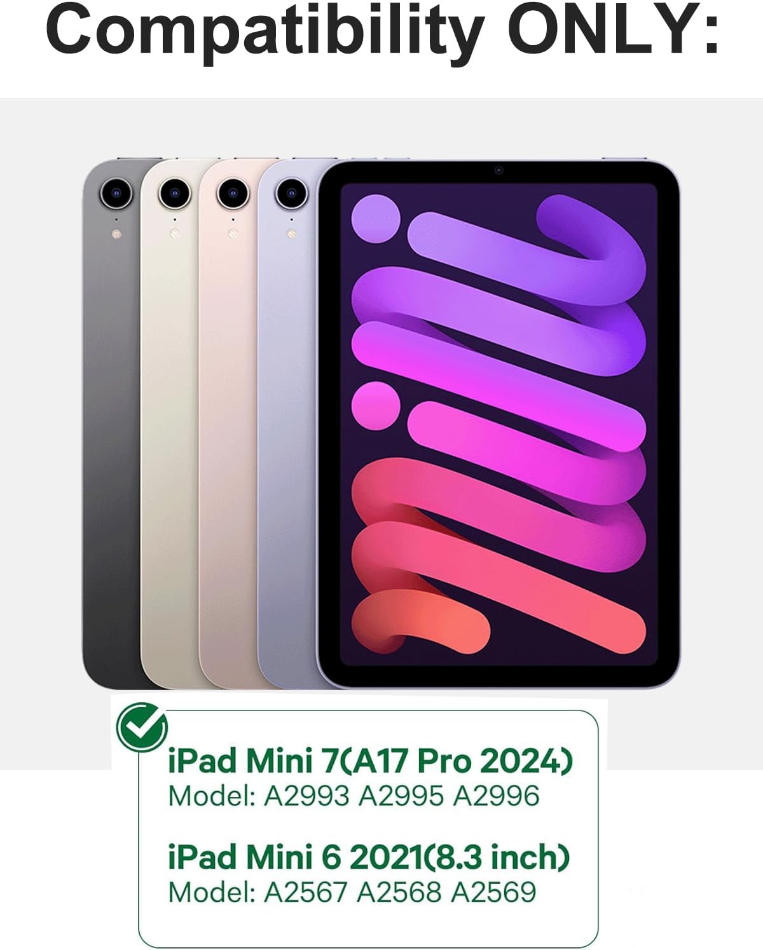763x950 pixels.
Task: Click the "Model: A2993 A2995 A2996" line
Action: pyautogui.click(x=354, y=796)
